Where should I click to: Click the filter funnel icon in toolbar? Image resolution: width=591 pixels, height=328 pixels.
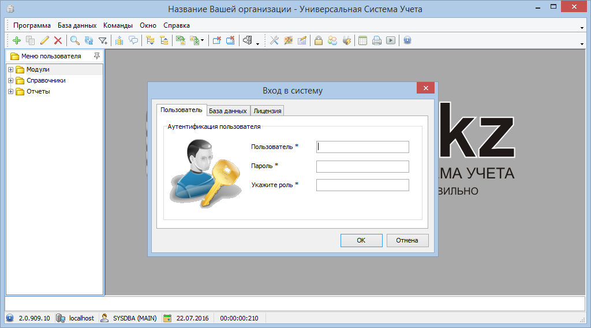pyautogui.click(x=103, y=40)
